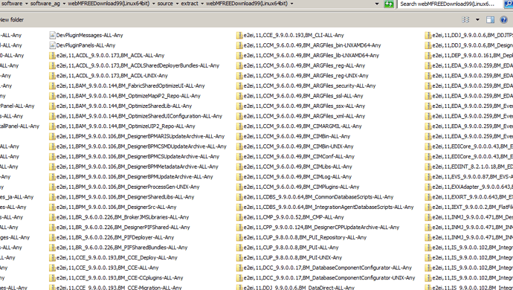
Task: Select icon of BM_FabricSharedOptimizeUI-ALL-Any archive
Action: [52, 86]
